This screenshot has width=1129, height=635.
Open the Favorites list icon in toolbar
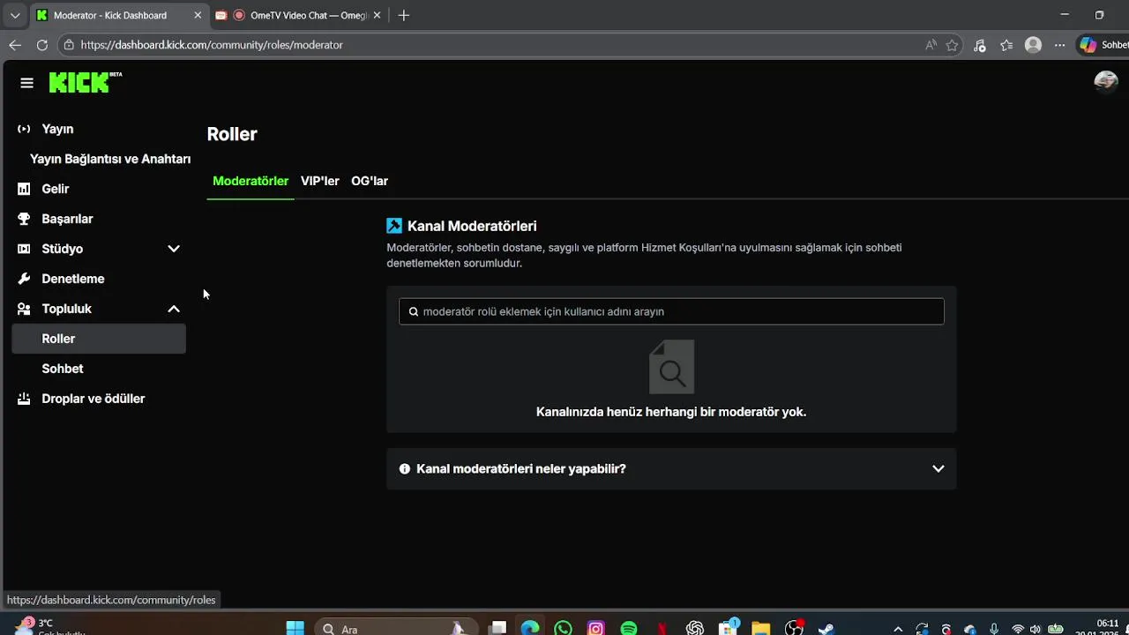[x=1006, y=45]
